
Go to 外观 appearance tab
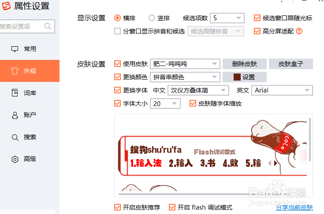[x=30, y=71]
